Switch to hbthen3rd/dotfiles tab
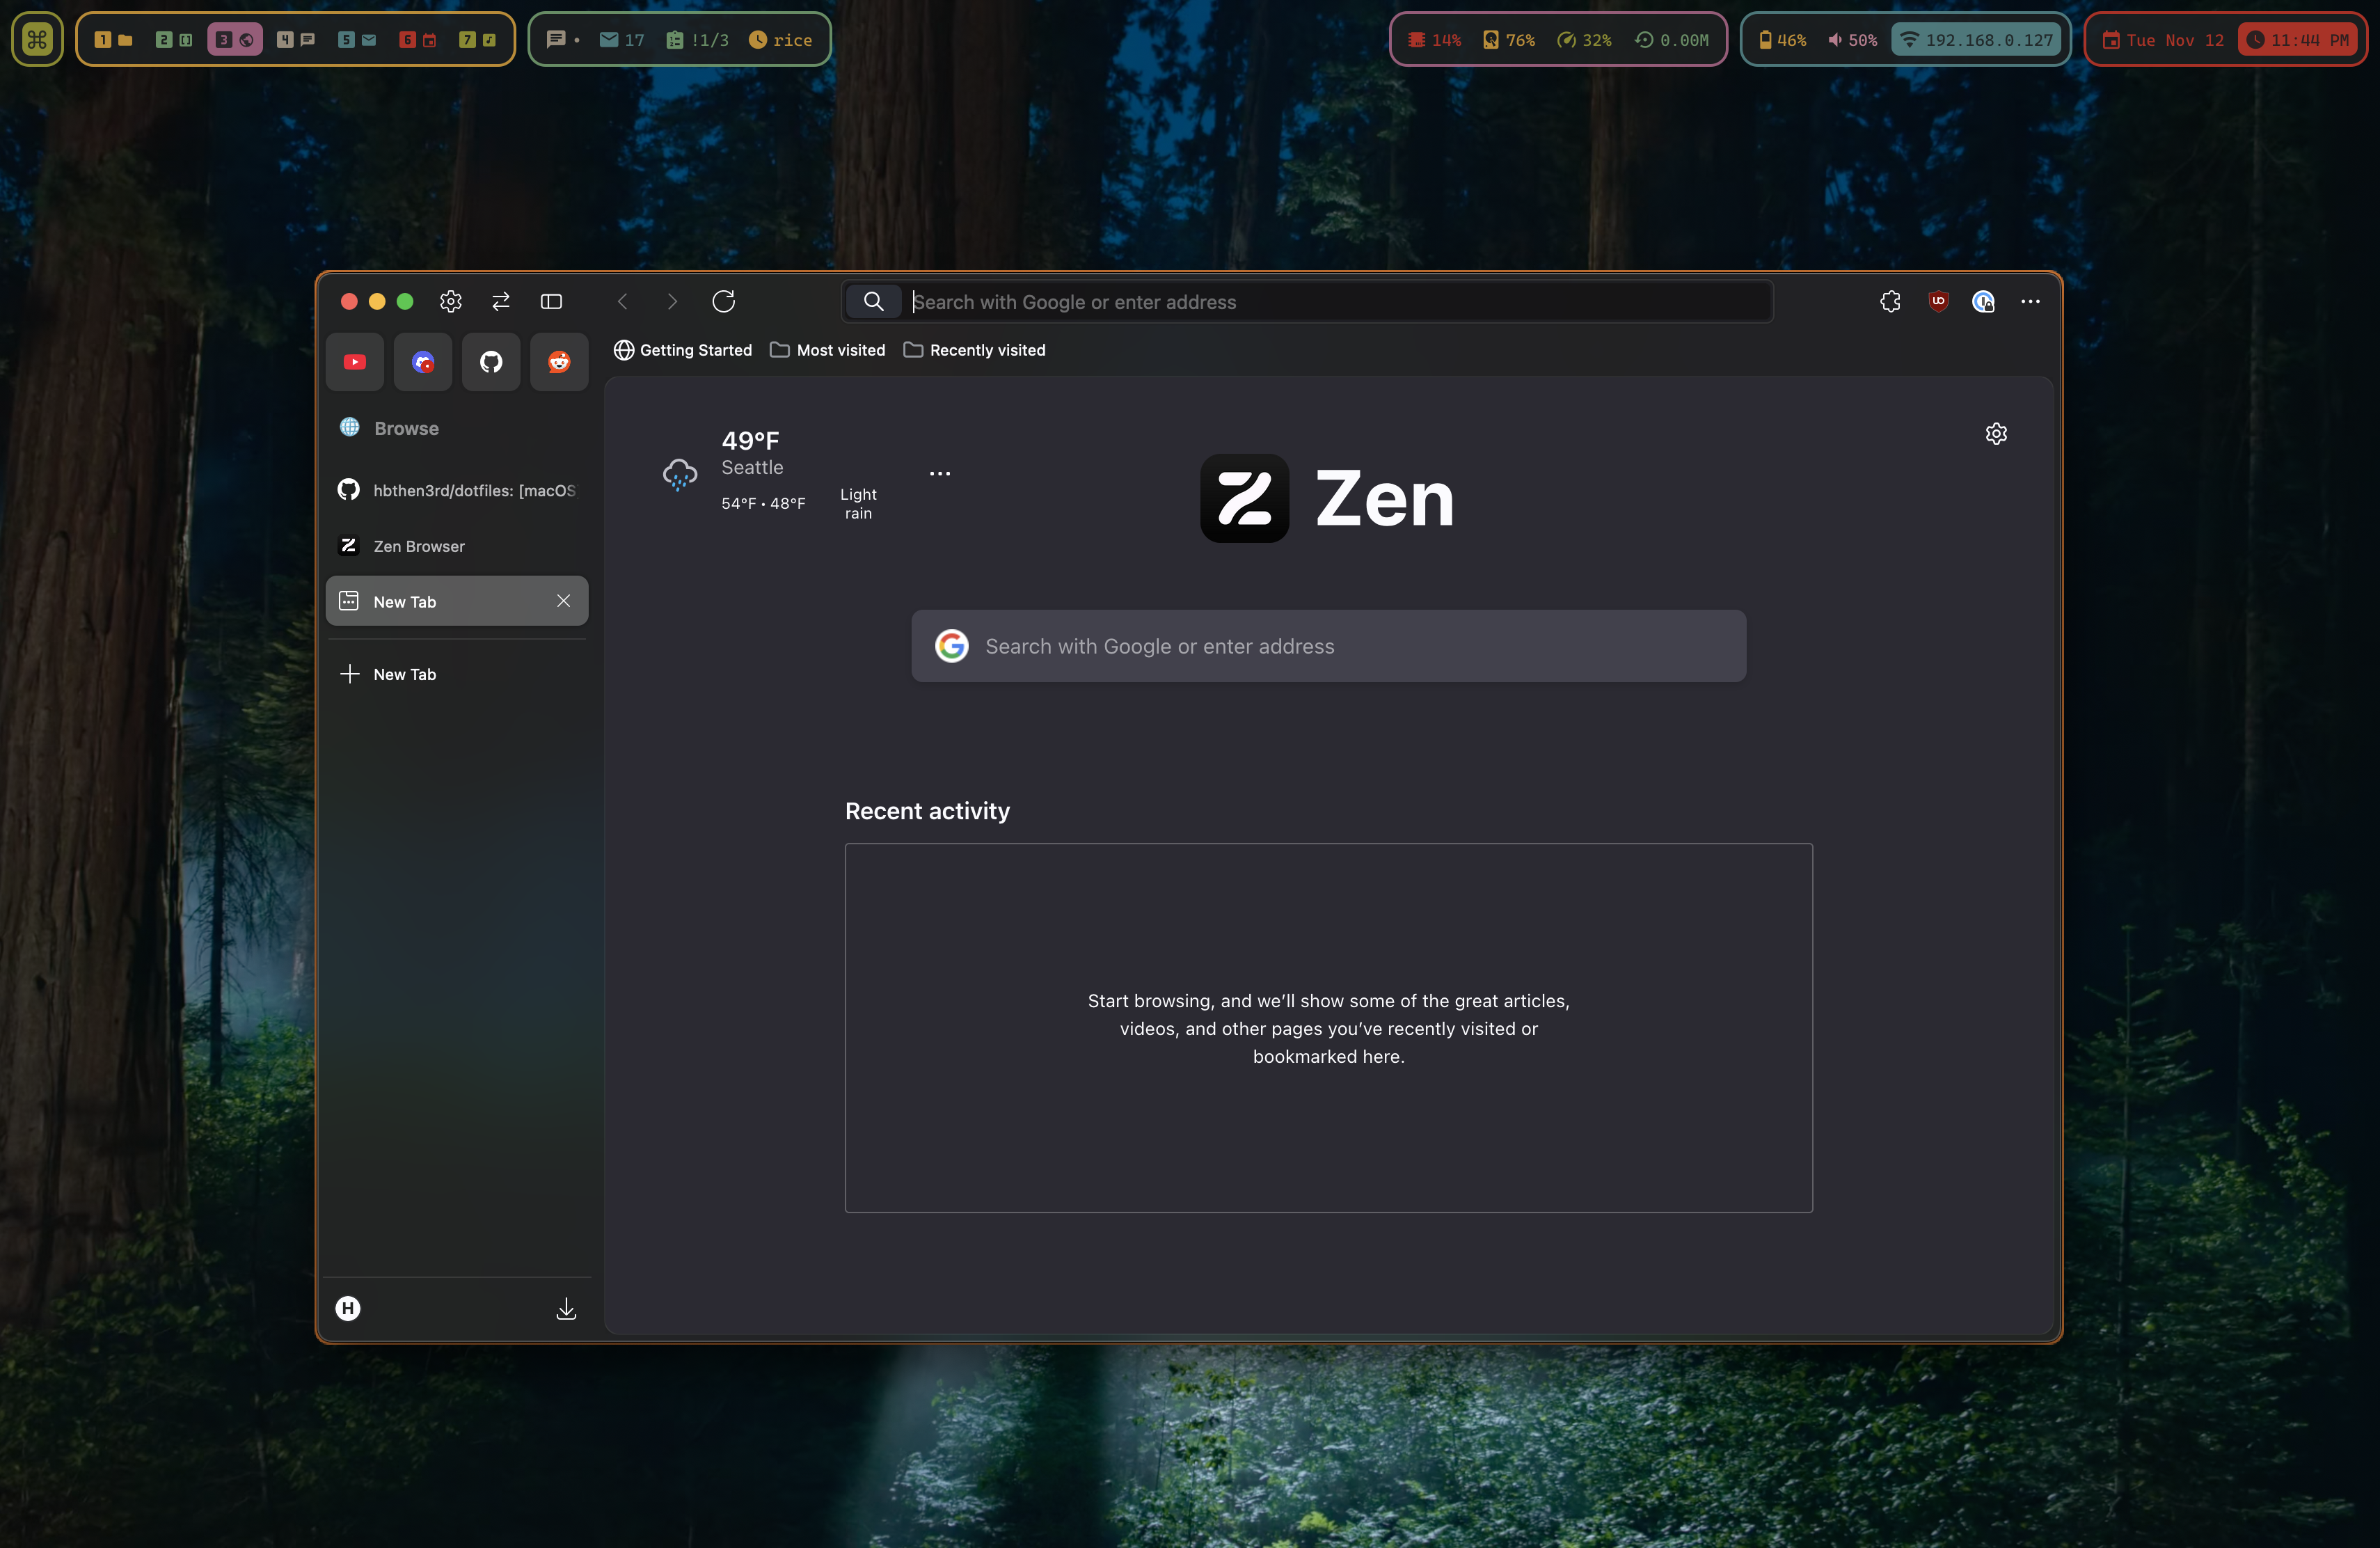The width and height of the screenshot is (2380, 1548). point(457,490)
